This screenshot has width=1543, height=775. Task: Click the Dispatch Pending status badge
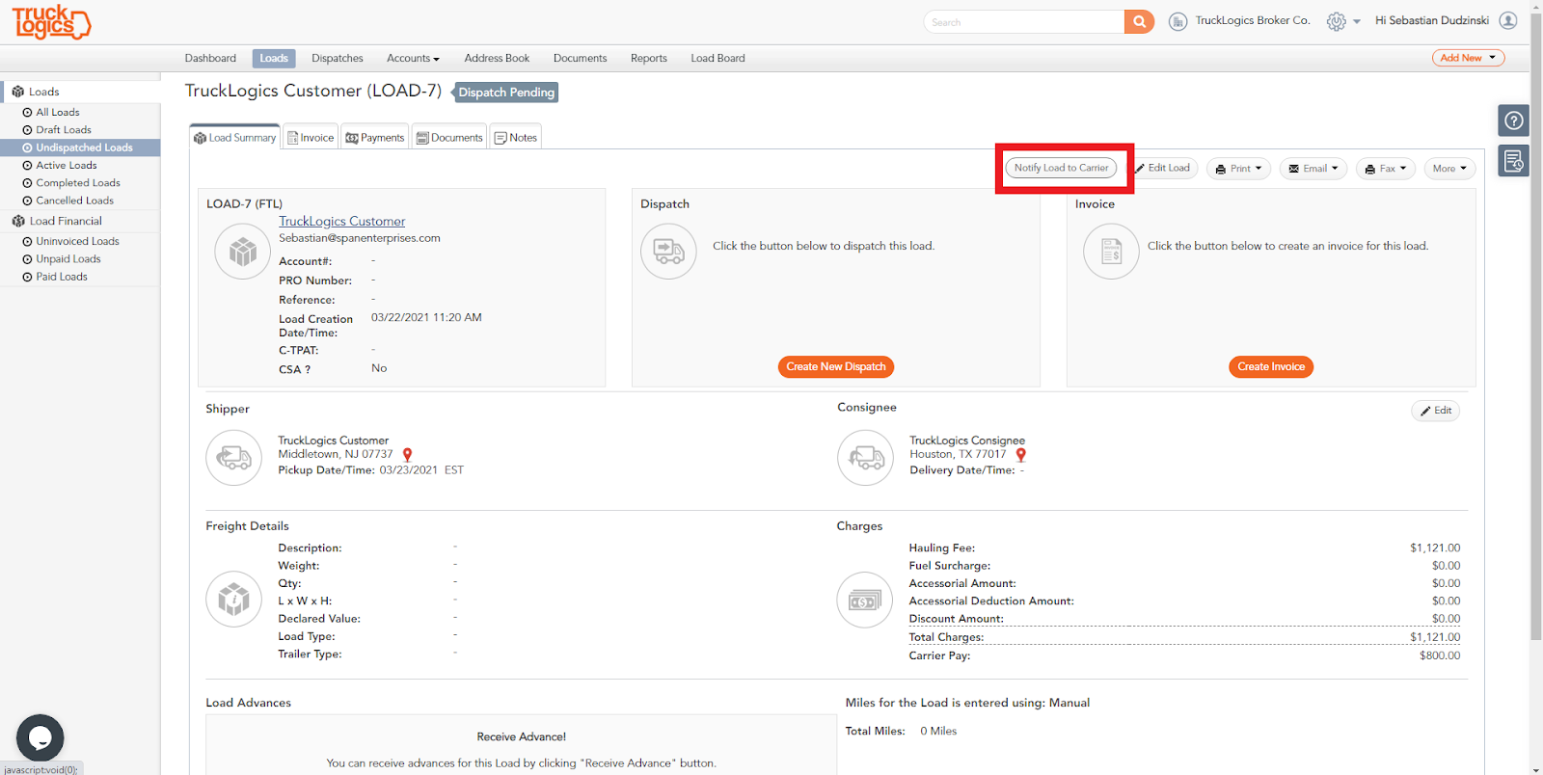coord(506,93)
